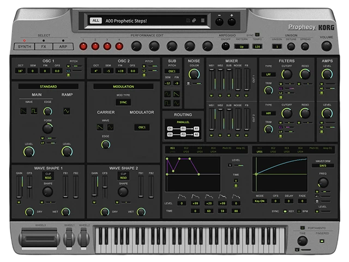
Task: Open the PARALLEL routing selector
Action: pos(183,122)
